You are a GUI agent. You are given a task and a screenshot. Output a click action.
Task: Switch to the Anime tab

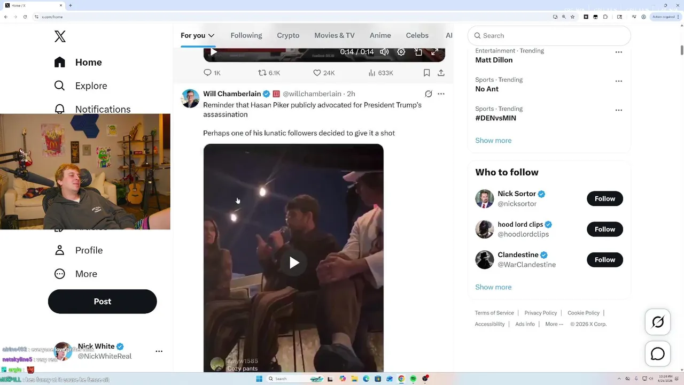(x=380, y=35)
